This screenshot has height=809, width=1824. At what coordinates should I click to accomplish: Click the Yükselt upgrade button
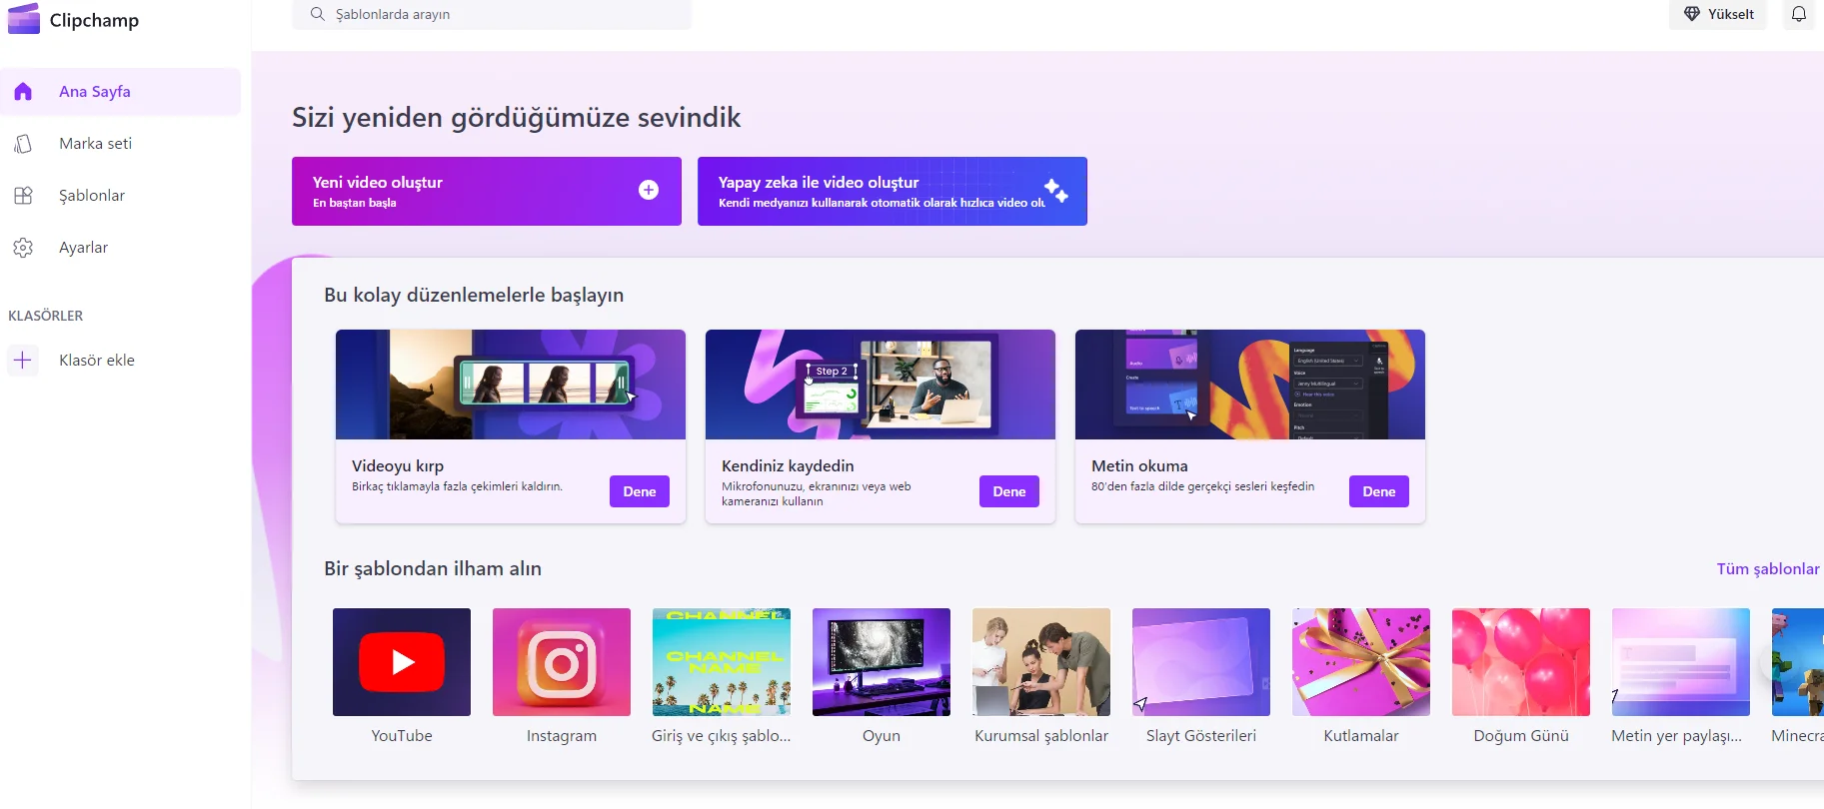tap(1718, 14)
